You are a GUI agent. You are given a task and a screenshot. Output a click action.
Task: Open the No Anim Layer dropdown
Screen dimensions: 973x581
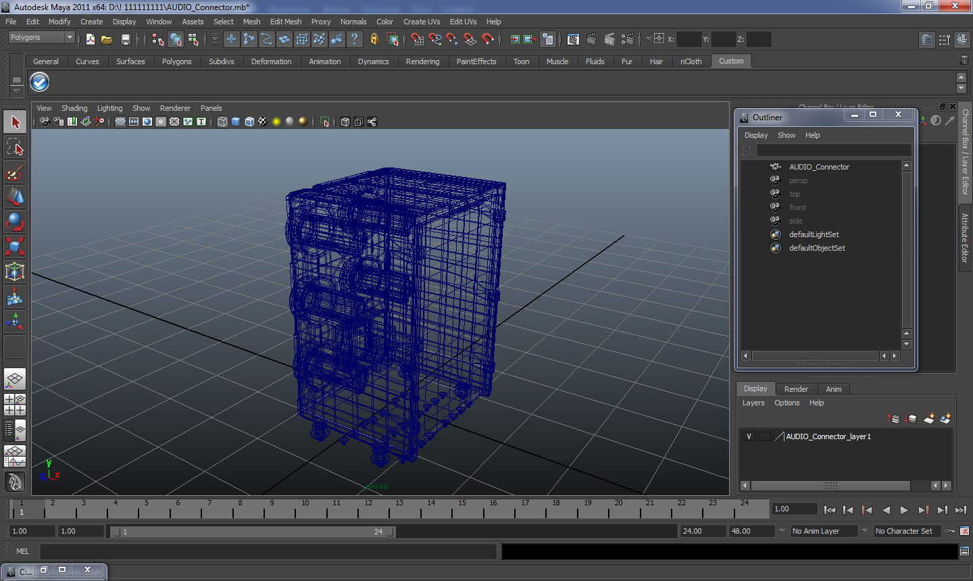tap(824, 531)
